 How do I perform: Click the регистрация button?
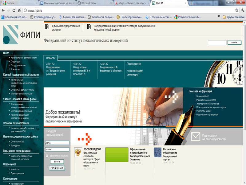tap(57, 168)
